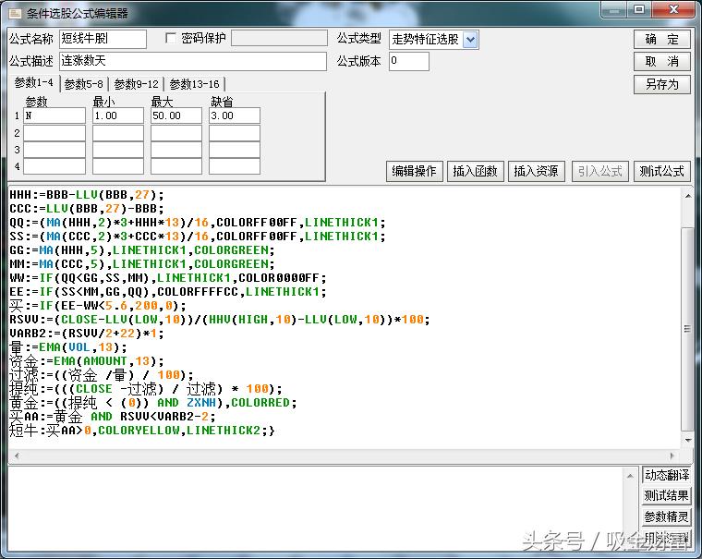The height and width of the screenshot is (559, 702).
Task: Click the 插入函数 button
Action: click(x=476, y=171)
